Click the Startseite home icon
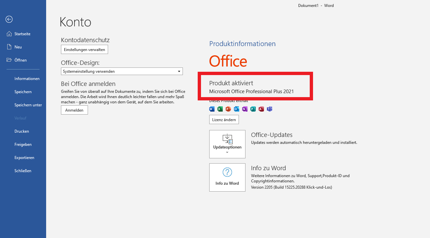 (9, 34)
